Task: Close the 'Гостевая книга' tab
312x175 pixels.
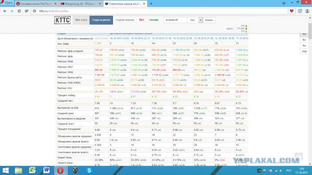Action: 56,3
